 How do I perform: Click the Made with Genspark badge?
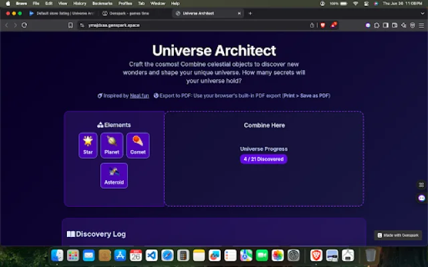tap(398, 235)
